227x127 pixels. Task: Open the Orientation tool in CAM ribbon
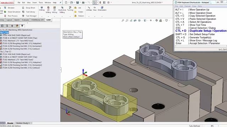[102, 8]
